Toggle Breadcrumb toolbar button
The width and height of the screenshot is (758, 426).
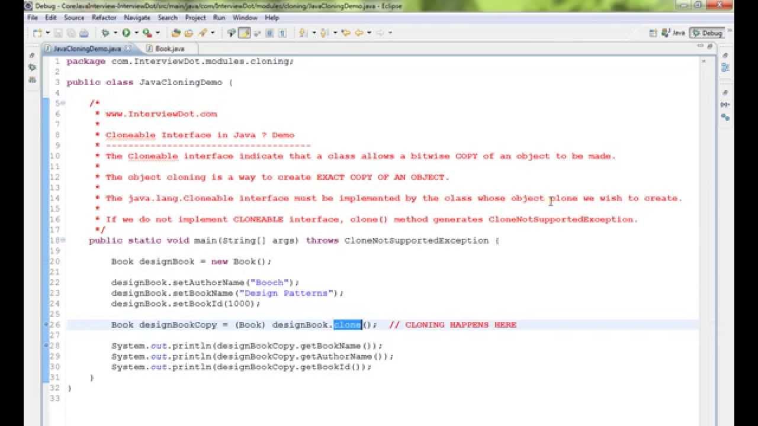231,33
